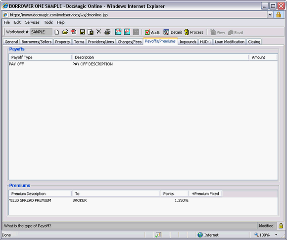Click the import icon with red arrow
287x240 pixels.
tap(74, 32)
